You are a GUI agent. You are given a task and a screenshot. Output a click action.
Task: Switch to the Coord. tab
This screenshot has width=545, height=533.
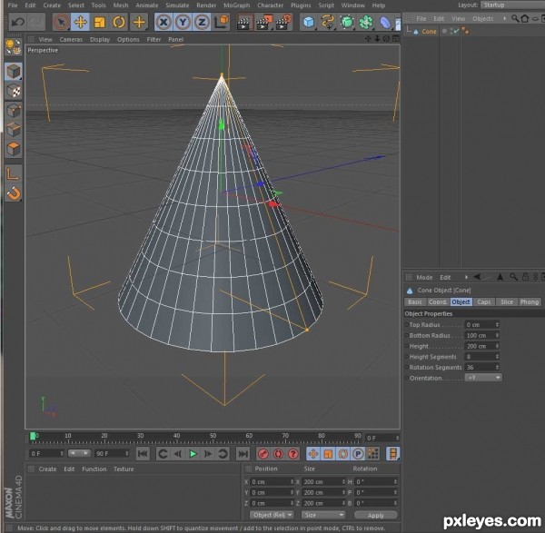tap(438, 302)
